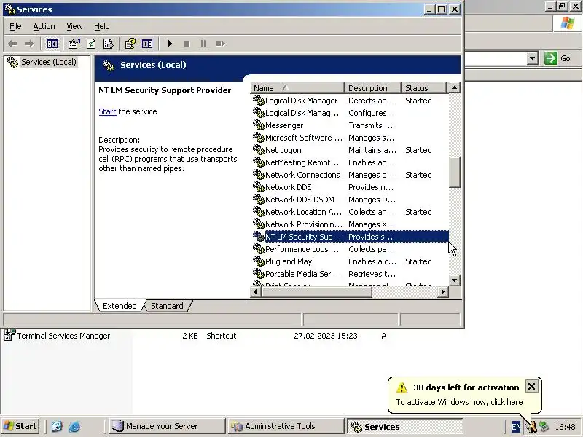Image resolution: width=583 pixels, height=437 pixels.
Task: Click the network tray icon by the clock
Action: pos(544,427)
